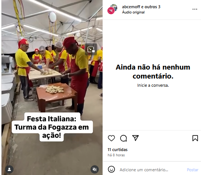Click the 'Festa Italiana' caption overlay
Screen dimensions: 201x175
[52, 127]
